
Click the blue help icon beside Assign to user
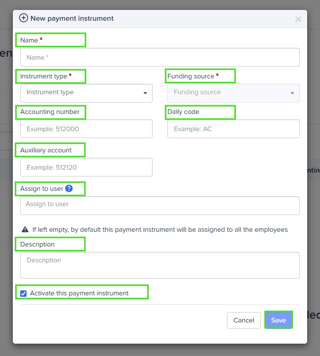69,188
